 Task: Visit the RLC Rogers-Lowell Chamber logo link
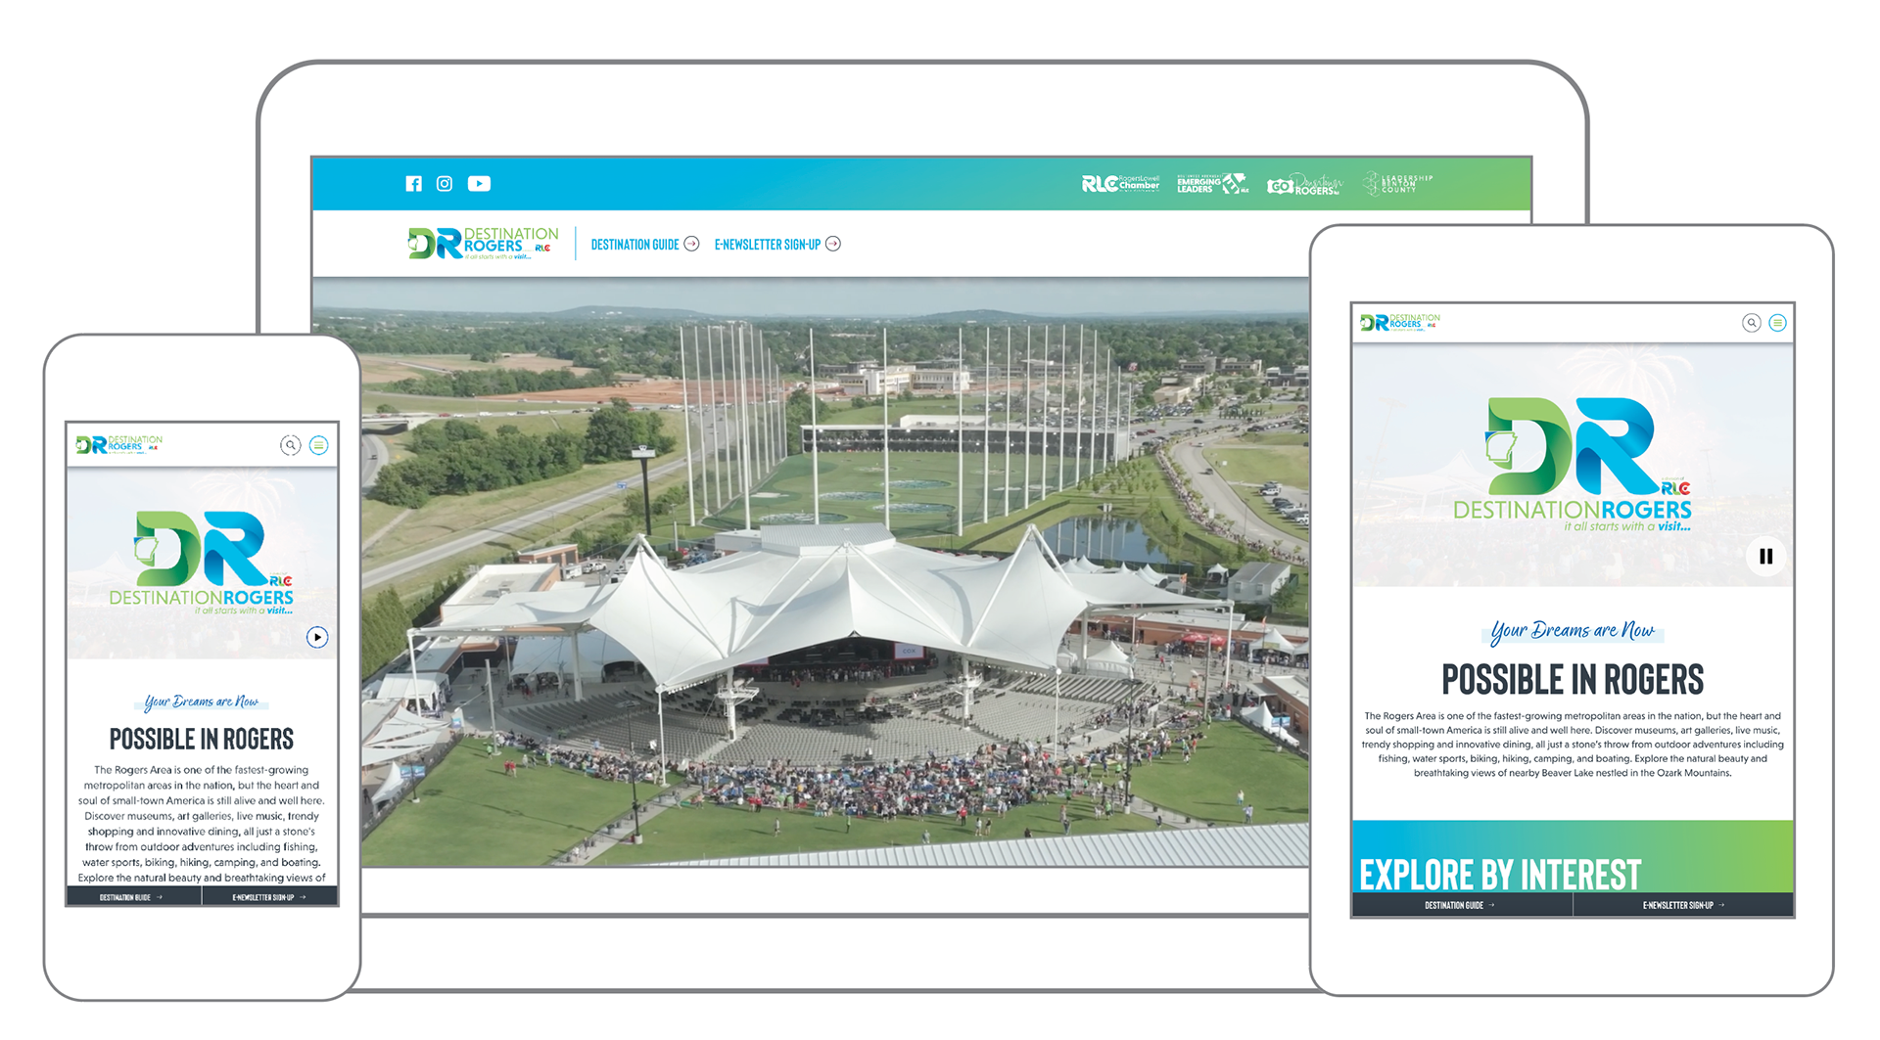click(1120, 183)
